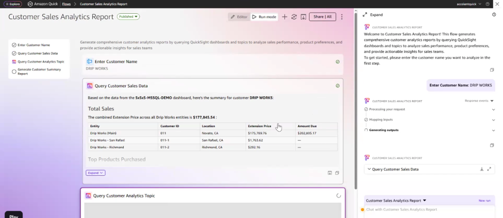Copy the Query Customer Sales Data card output

(337, 173)
